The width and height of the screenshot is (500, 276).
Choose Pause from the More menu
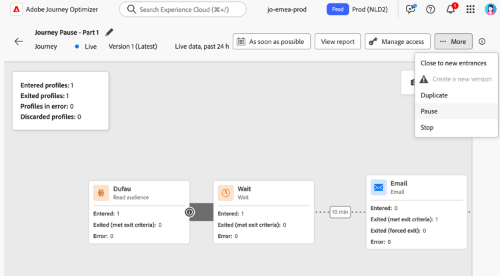tap(429, 111)
